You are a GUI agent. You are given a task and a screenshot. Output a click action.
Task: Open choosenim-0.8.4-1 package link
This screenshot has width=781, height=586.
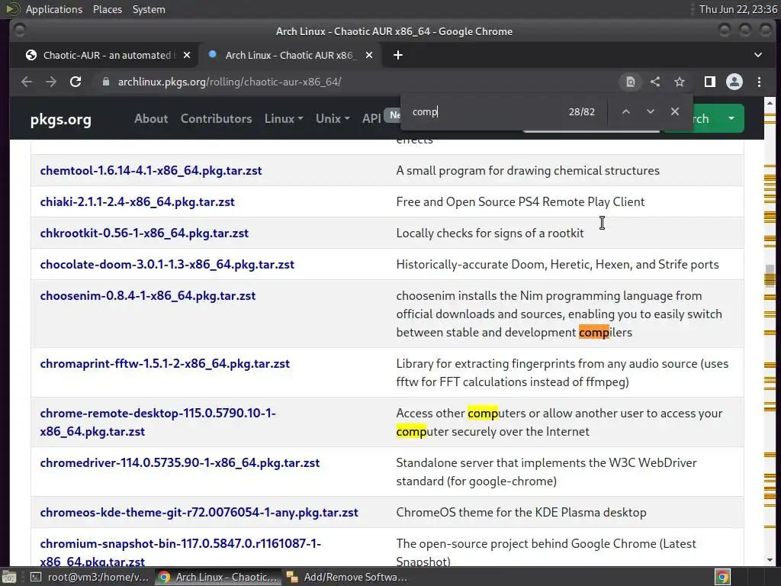(147, 296)
